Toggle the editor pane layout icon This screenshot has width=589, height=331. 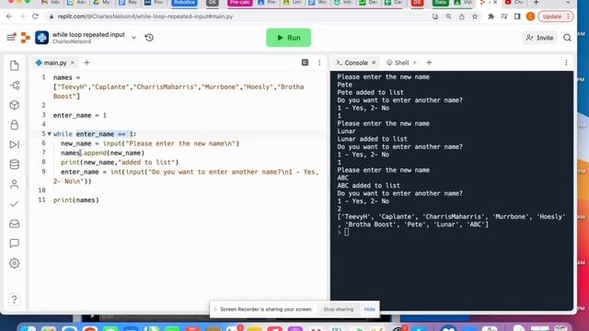[x=305, y=63]
